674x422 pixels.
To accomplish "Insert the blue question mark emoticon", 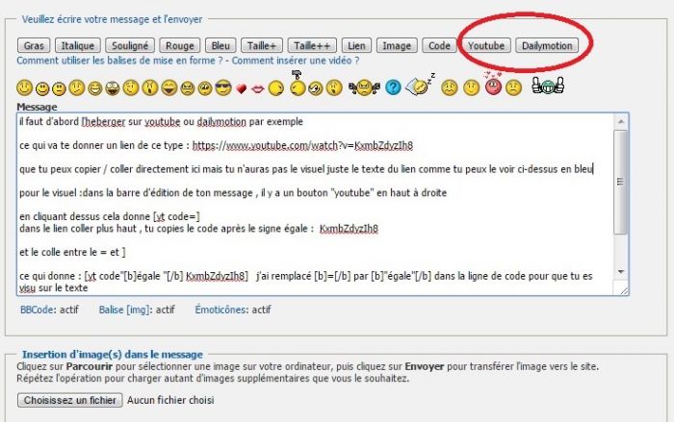I will click(x=393, y=88).
